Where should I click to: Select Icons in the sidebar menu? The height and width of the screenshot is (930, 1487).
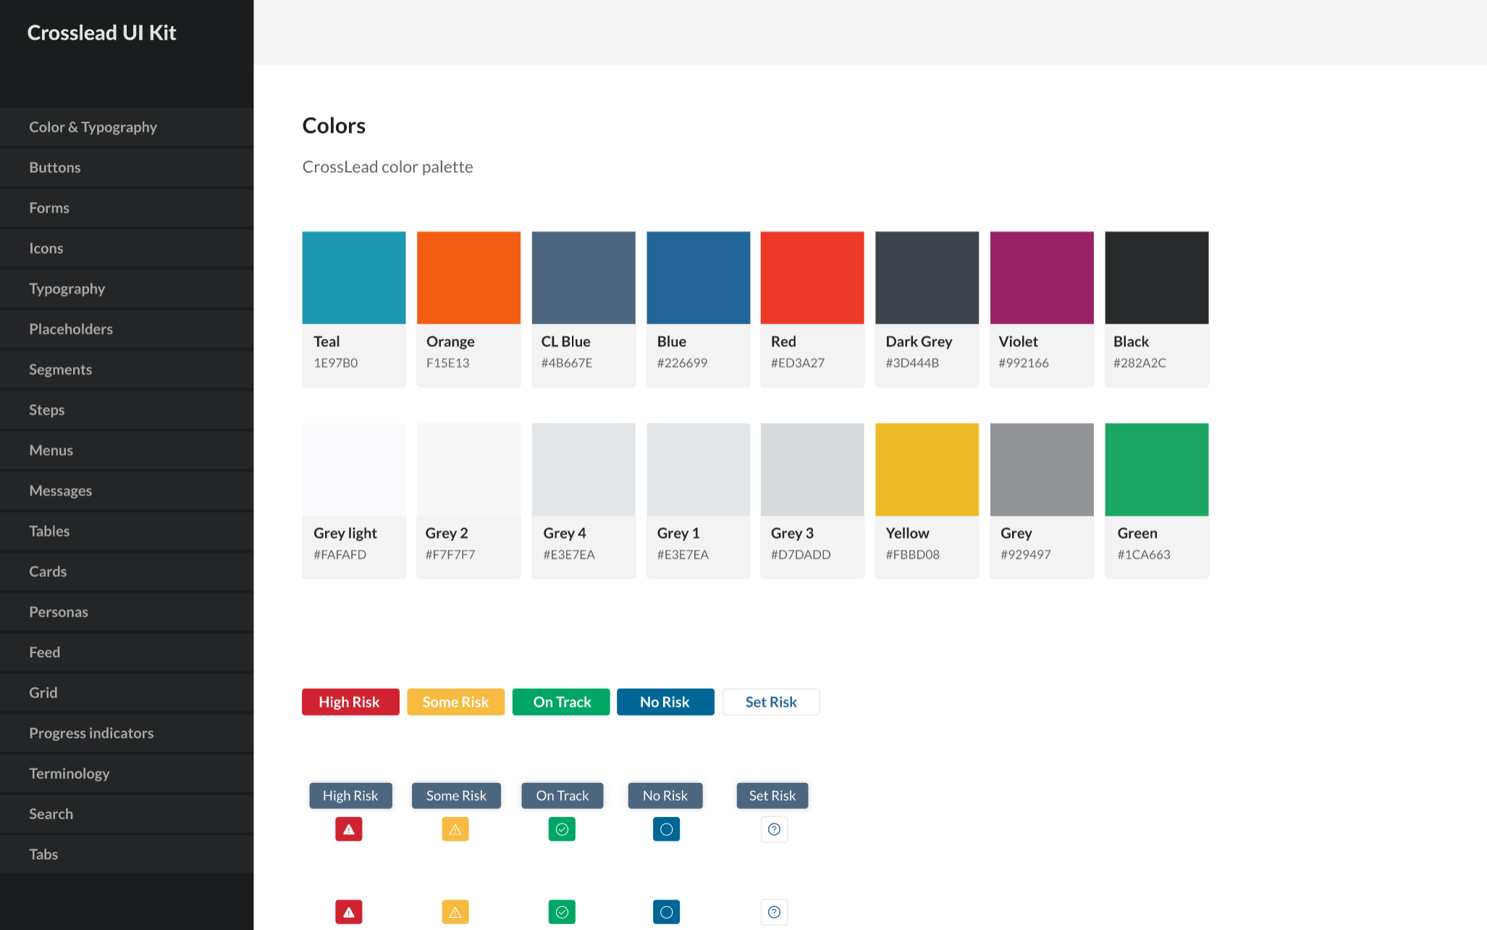(x=127, y=249)
